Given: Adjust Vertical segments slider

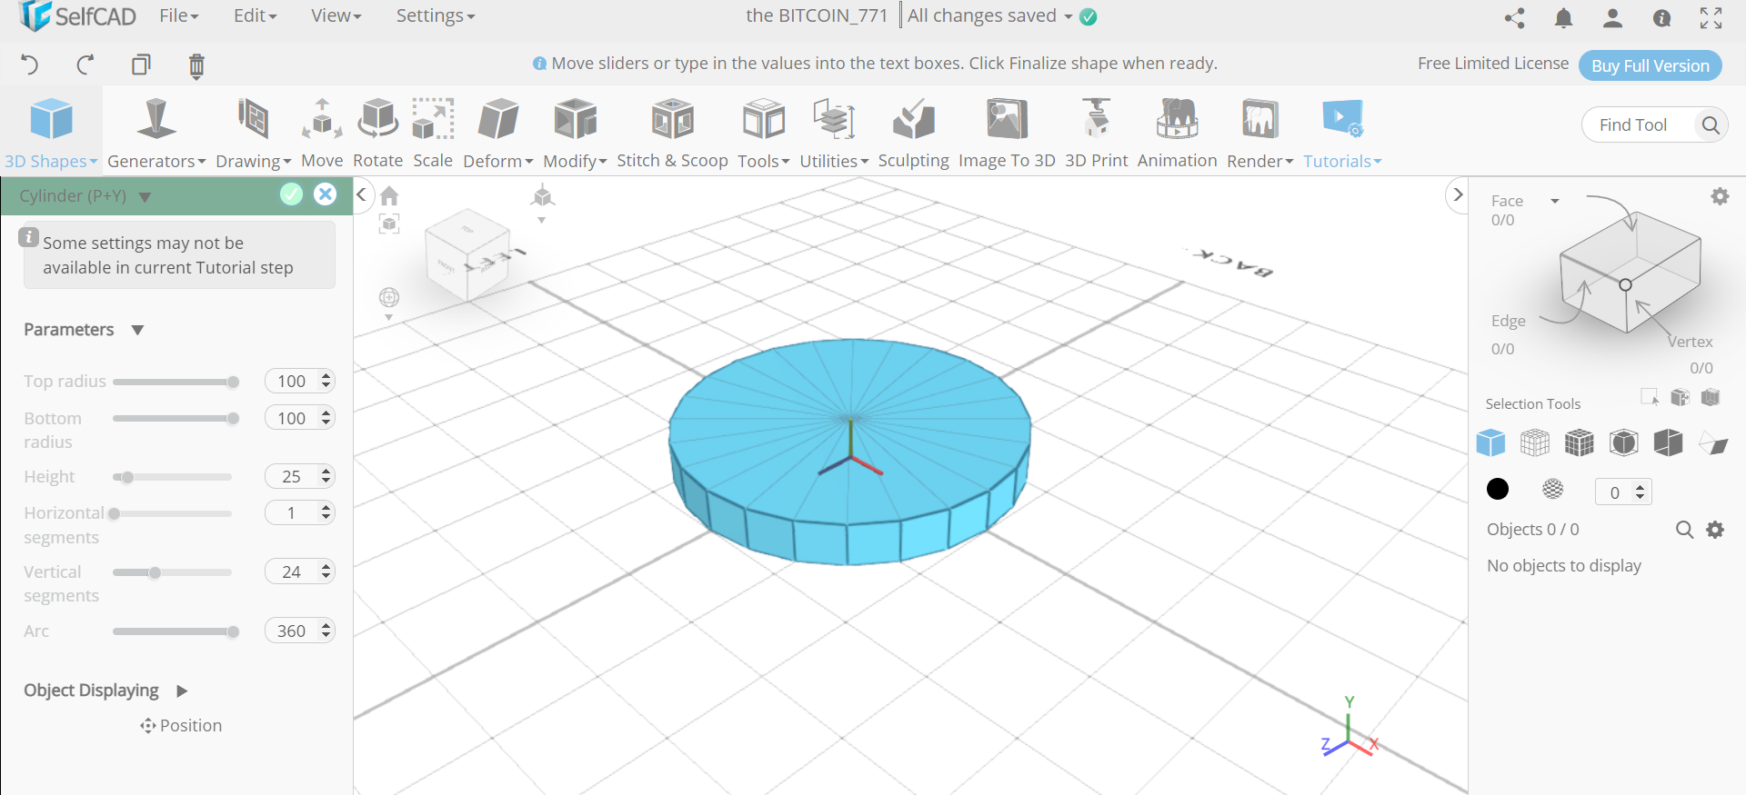Looking at the screenshot, I should click(173, 572).
